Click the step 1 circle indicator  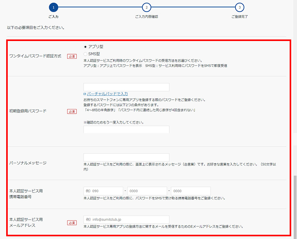pyautogui.click(x=54, y=7)
